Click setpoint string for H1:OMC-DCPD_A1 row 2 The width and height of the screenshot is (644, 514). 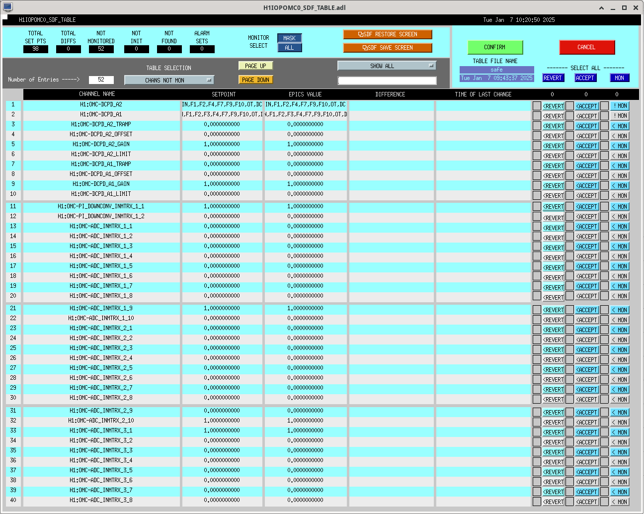222,114
